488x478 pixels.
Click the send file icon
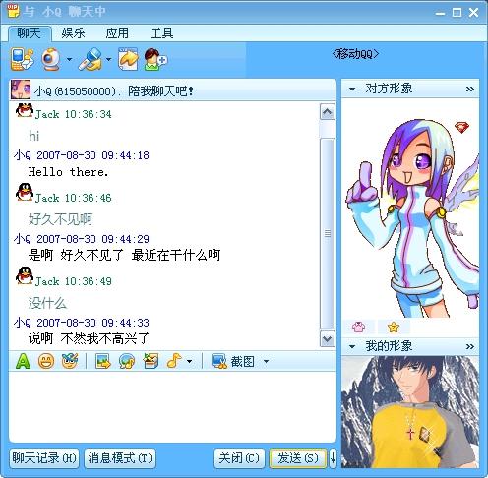(x=128, y=59)
